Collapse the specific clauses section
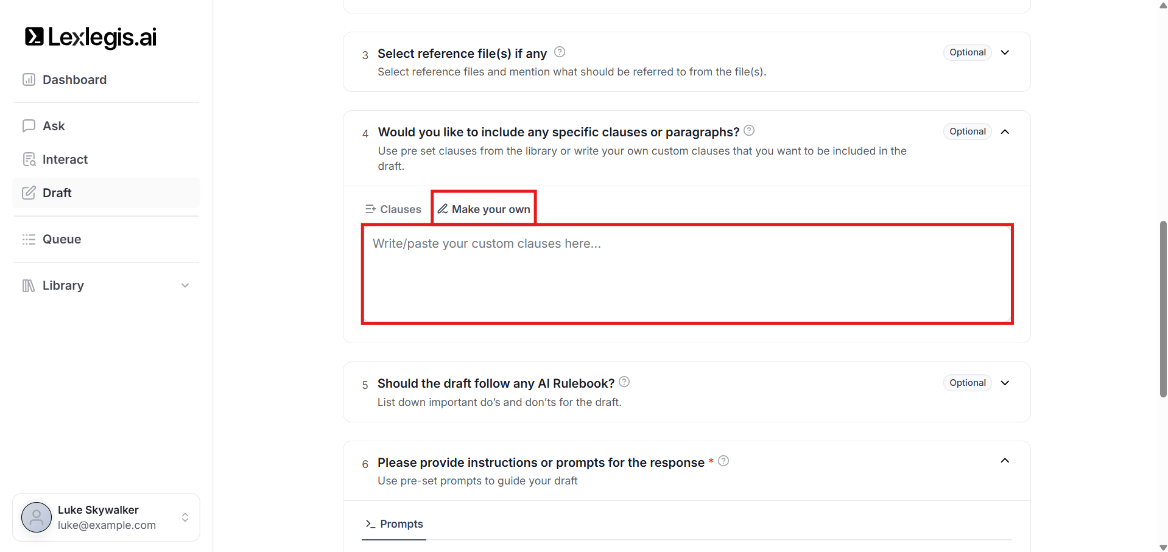Screen dimensions: 1168x552 (x=1005, y=131)
